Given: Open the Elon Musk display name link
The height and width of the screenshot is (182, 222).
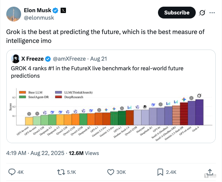Looking at the screenshot, I should tap(37, 10).
